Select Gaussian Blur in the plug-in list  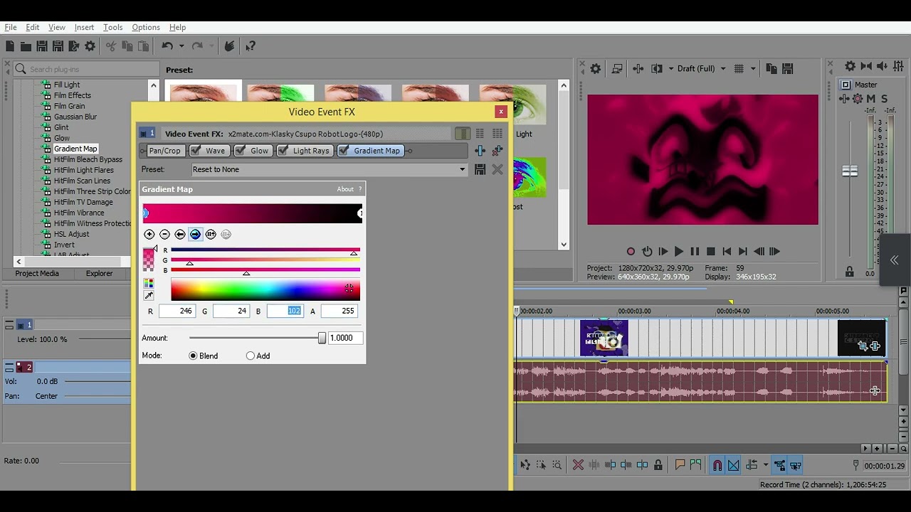(75, 117)
